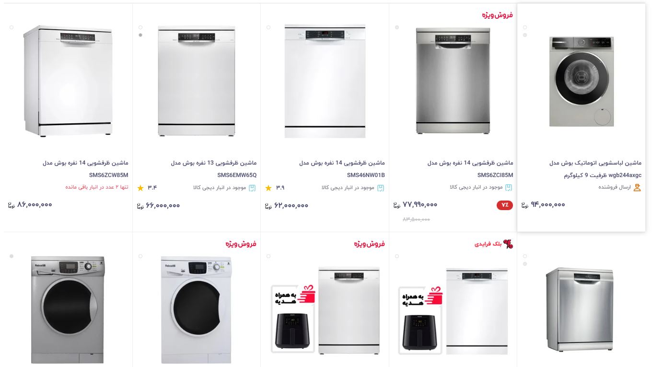Click the special sale label above SMS6ZCI85M

pos(498,15)
